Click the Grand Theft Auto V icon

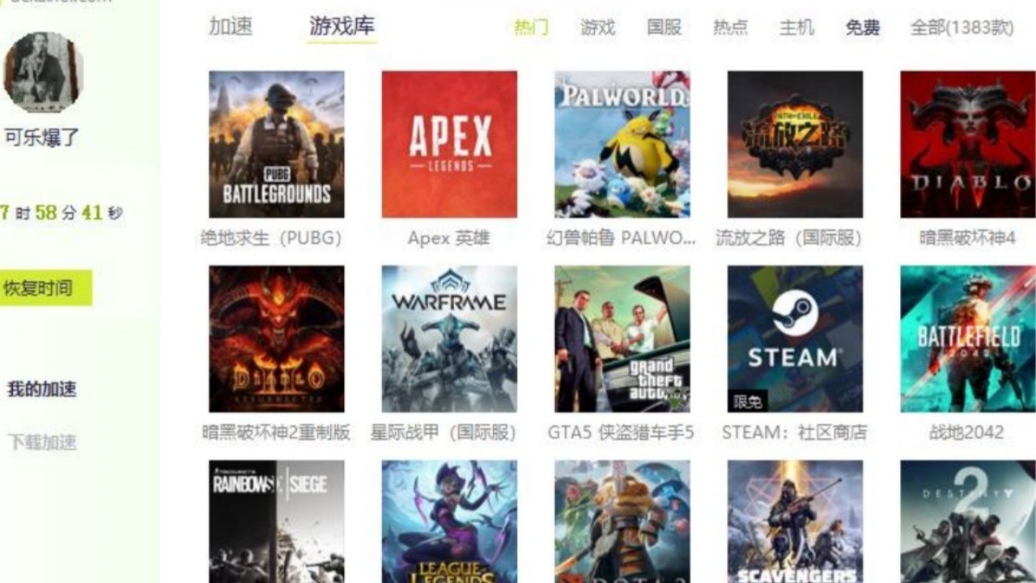click(x=622, y=338)
